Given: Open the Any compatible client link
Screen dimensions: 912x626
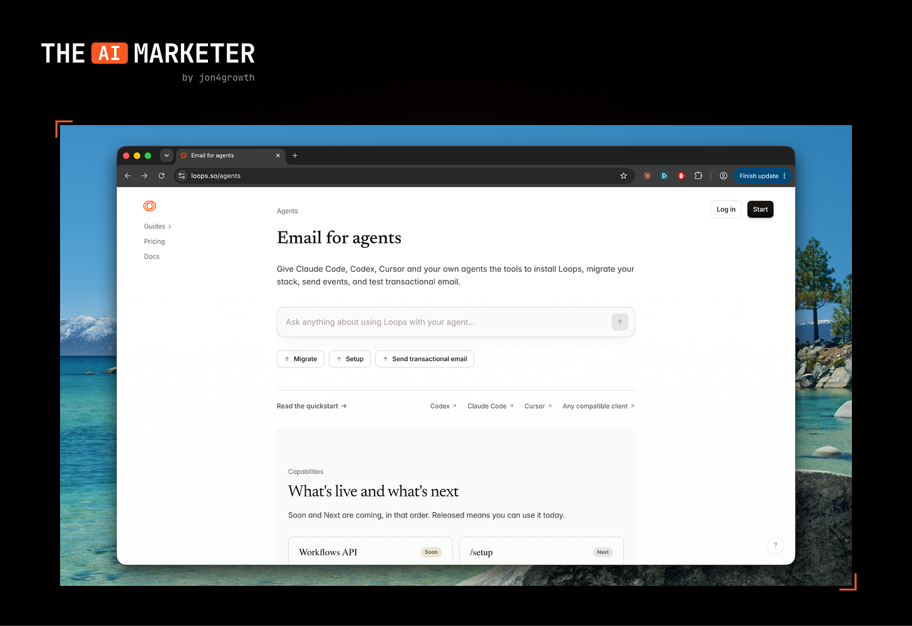Looking at the screenshot, I should click(599, 406).
